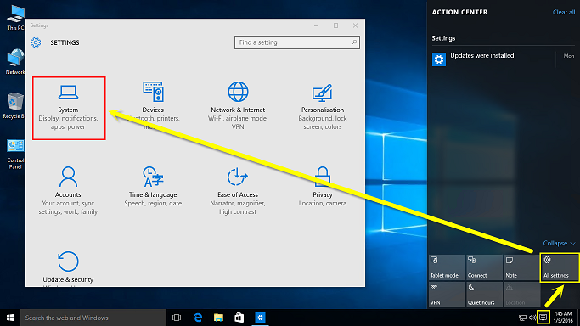Open the Privacy settings category
The width and height of the screenshot is (580, 326).
pyautogui.click(x=323, y=187)
